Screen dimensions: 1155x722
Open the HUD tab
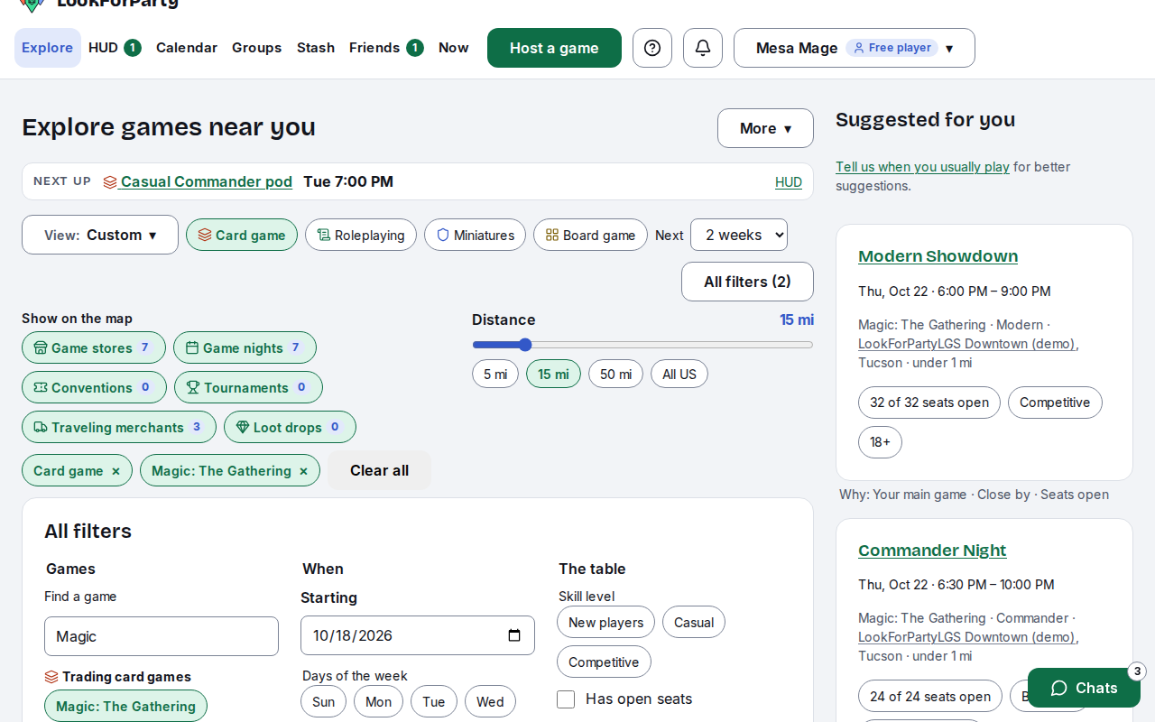[x=115, y=48]
